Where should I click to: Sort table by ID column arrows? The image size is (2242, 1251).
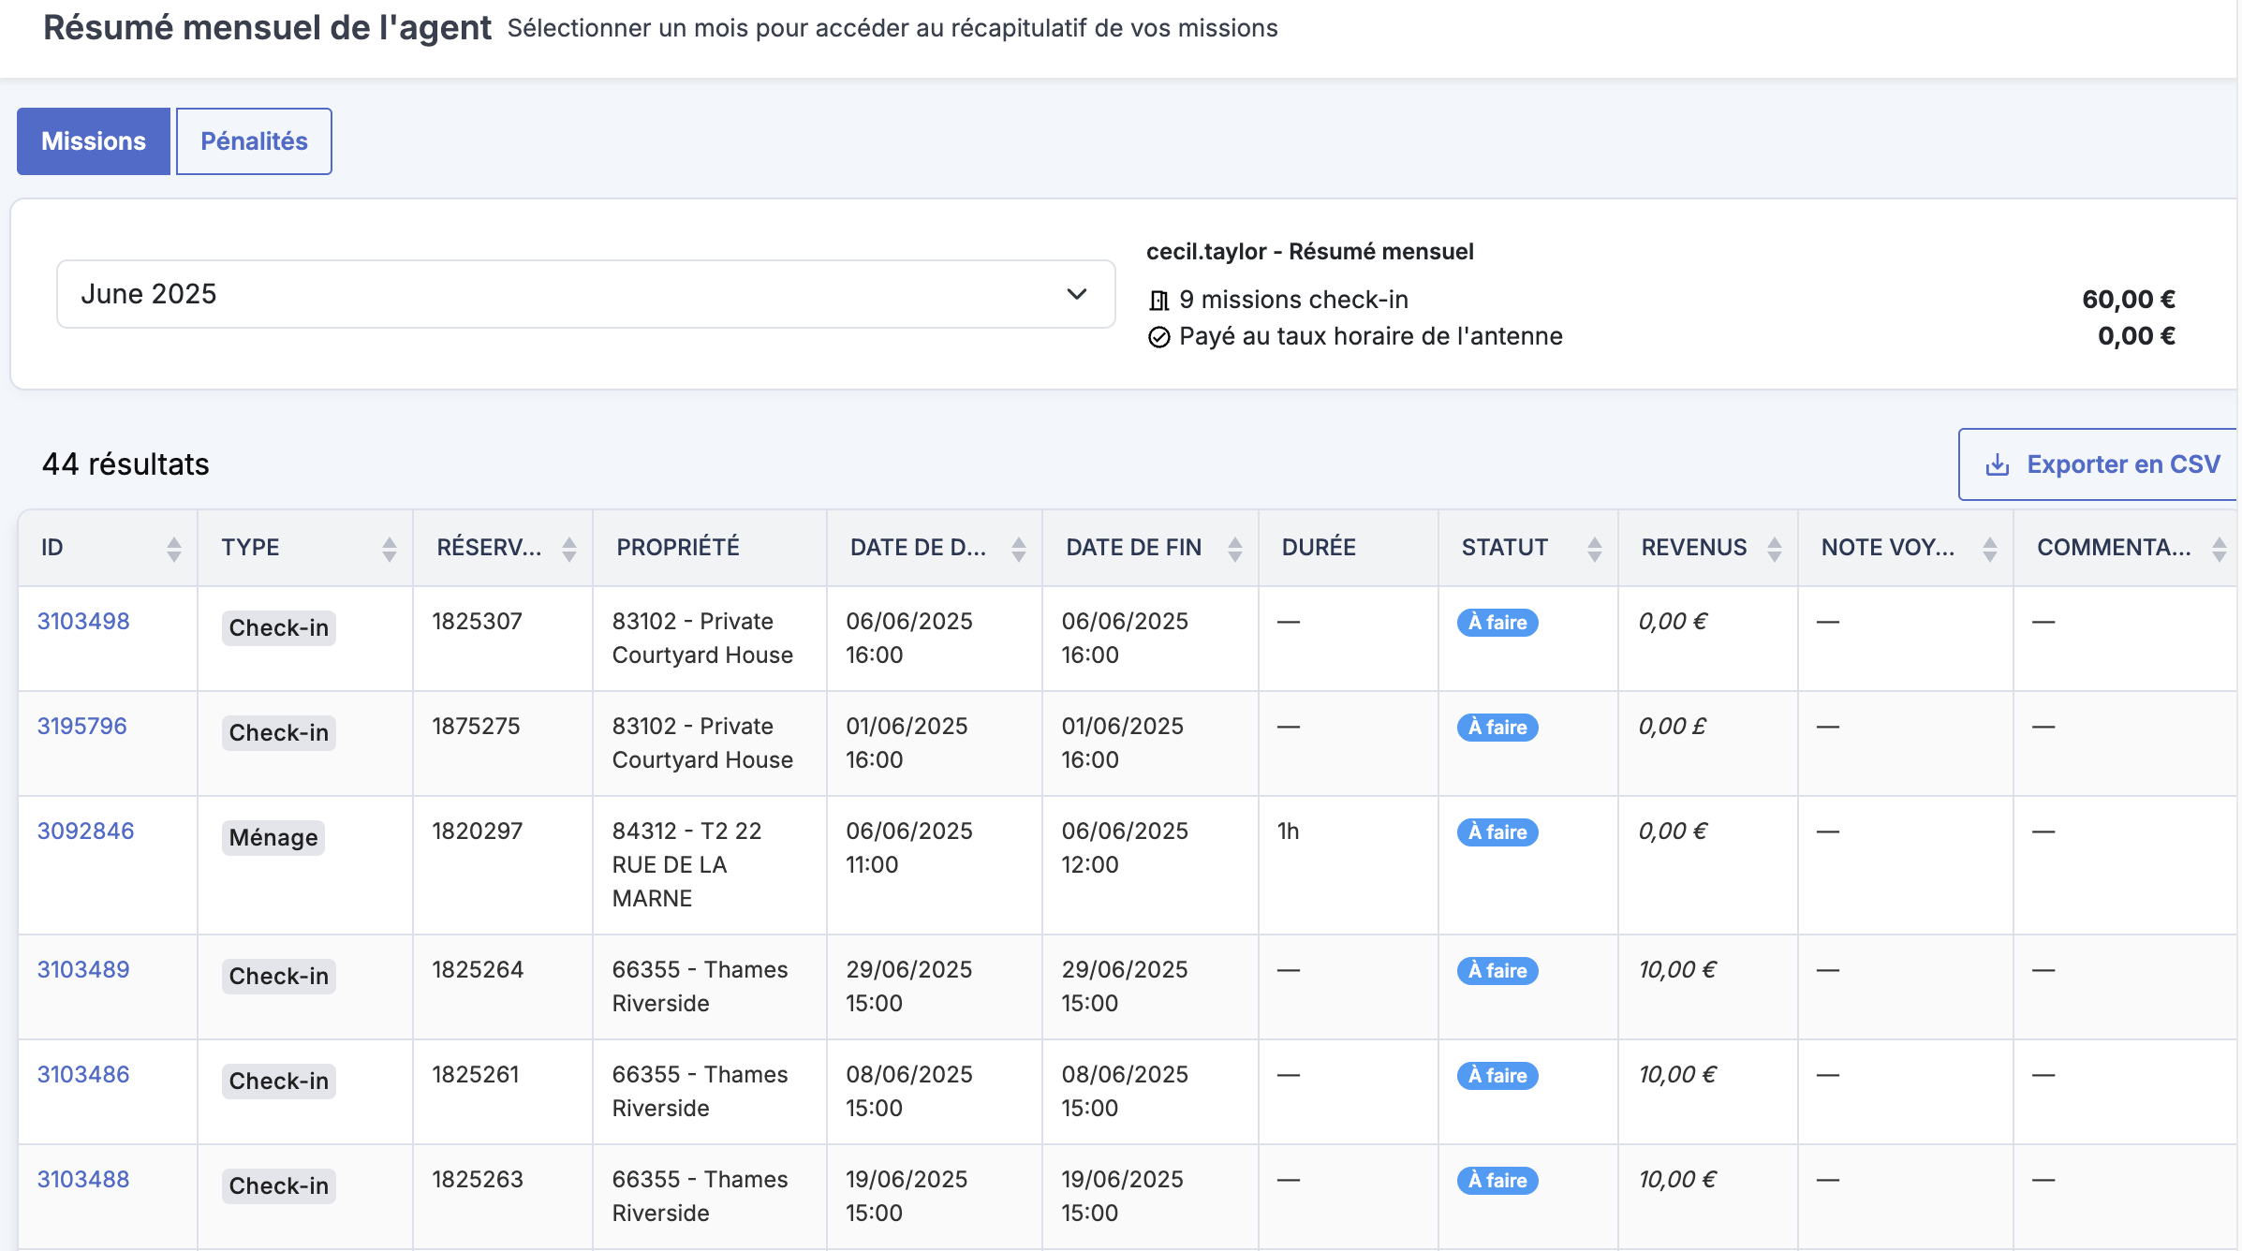174,549
